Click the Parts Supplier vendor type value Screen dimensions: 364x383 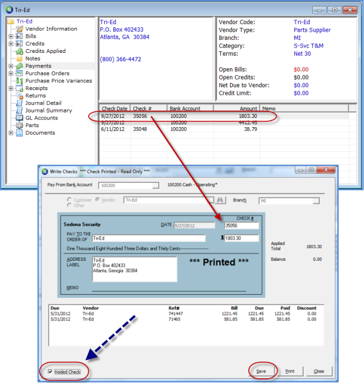(x=312, y=30)
